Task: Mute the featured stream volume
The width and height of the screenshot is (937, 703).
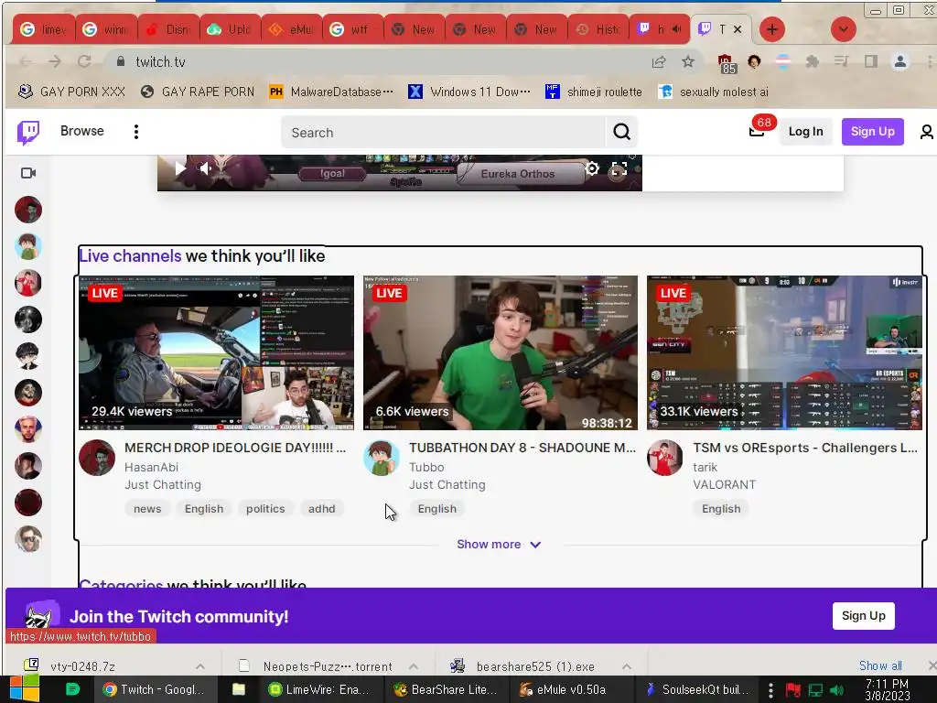Action: [206, 168]
